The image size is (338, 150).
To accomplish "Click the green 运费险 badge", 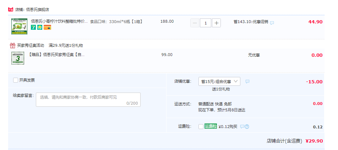I will pyautogui.click(x=211, y=126).
